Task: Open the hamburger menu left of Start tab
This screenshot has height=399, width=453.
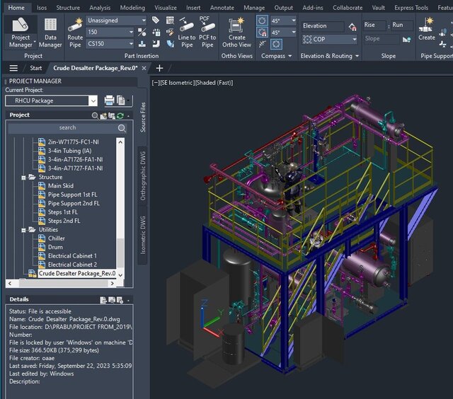Action: tap(13, 68)
